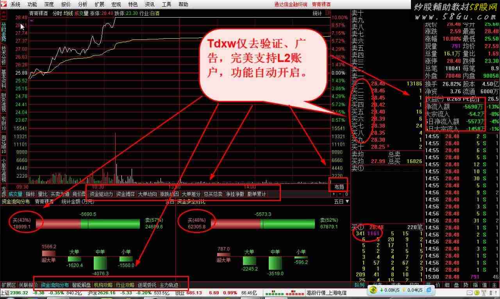Image resolution: width=500 pixels, height=299 pixels.
Task: Click the minus zoom icon under 布局
Action: point(340,194)
